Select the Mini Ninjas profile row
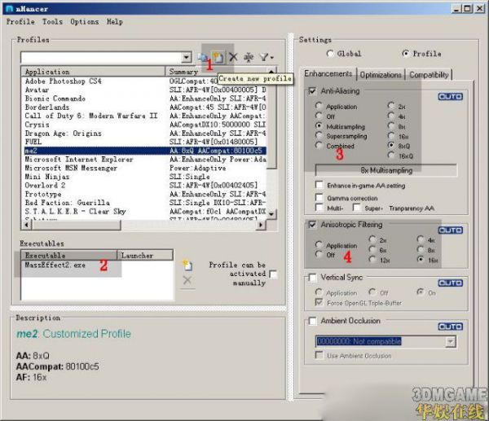 point(145,177)
